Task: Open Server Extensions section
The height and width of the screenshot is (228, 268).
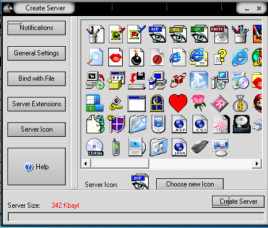Action: click(x=36, y=104)
